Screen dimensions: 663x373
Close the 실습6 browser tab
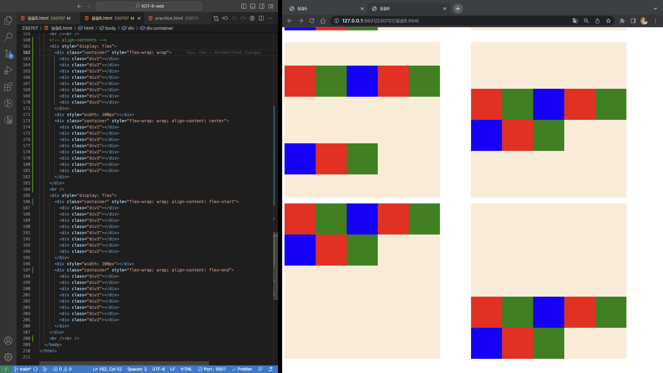[445, 9]
